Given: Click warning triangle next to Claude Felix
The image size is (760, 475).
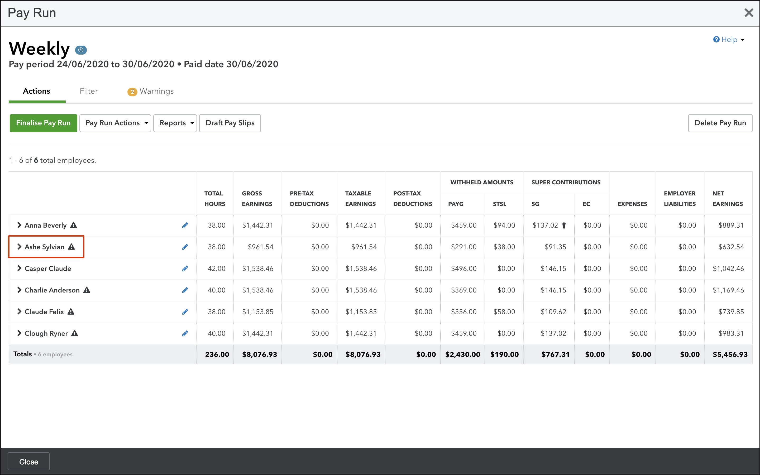Looking at the screenshot, I should pos(71,312).
